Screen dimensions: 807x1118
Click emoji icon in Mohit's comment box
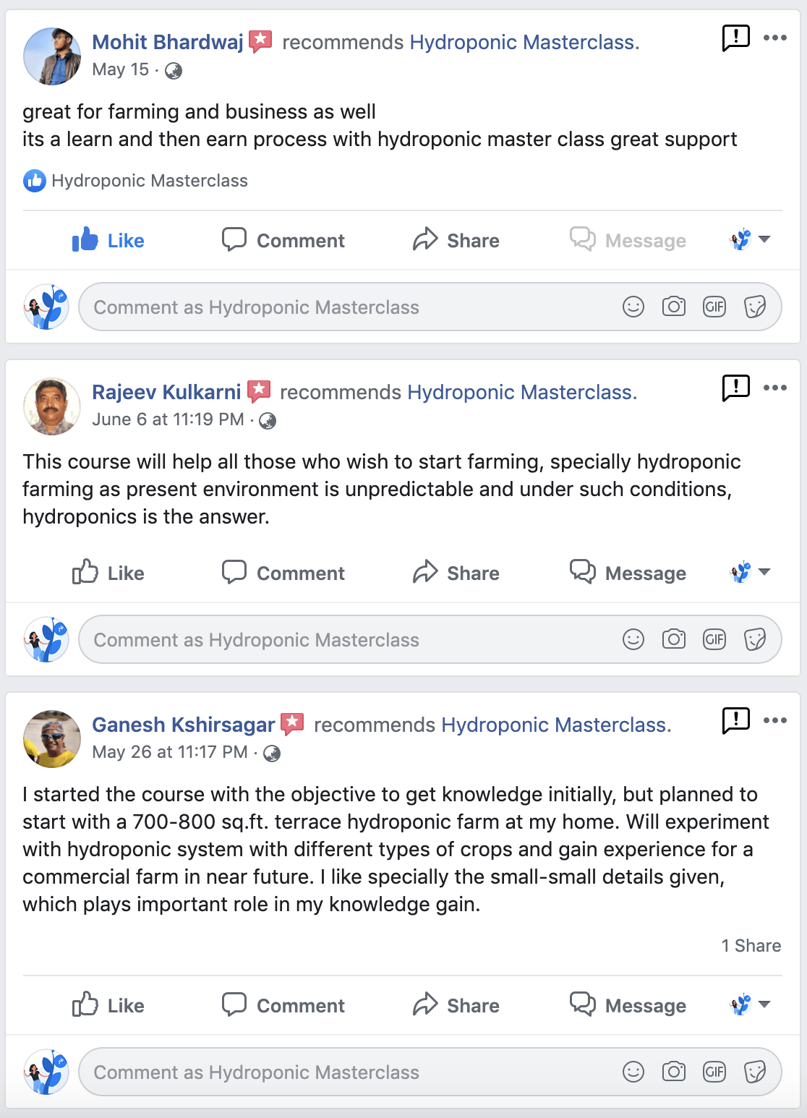click(633, 307)
